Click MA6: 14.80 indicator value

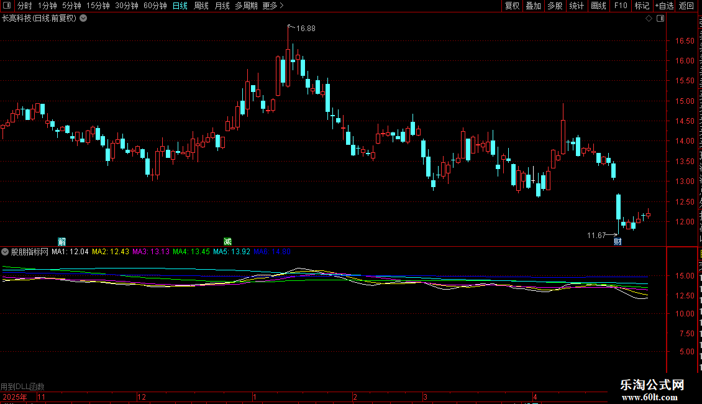click(272, 252)
